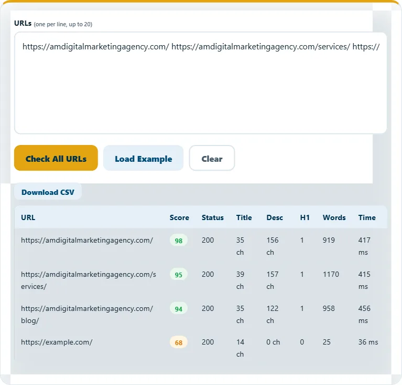Focus the URLs text area
This screenshot has width=402, height=385.
pos(201,83)
